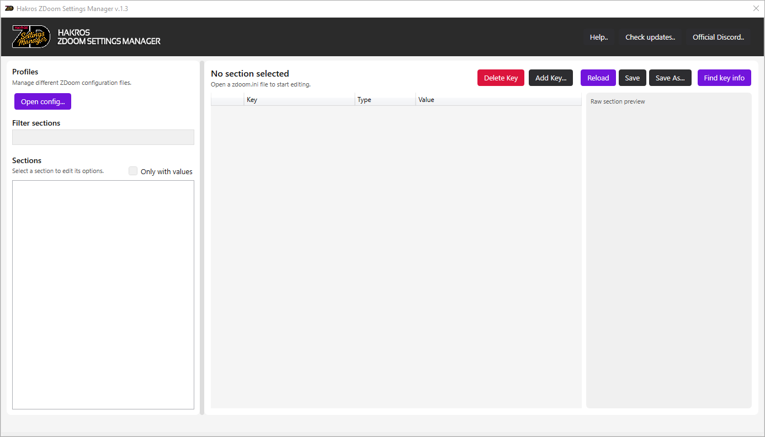The image size is (765, 437).
Task: Click the Find key info button
Action: tap(724, 78)
